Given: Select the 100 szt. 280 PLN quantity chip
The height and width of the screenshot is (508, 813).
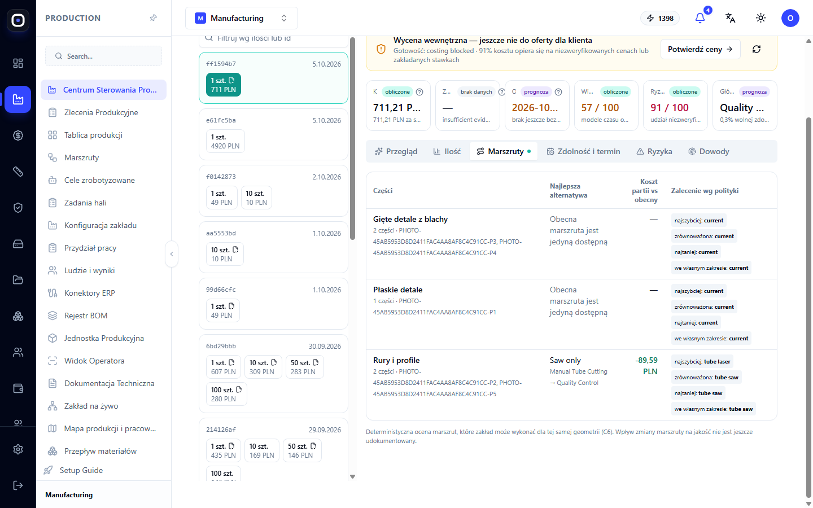Looking at the screenshot, I should point(226,394).
